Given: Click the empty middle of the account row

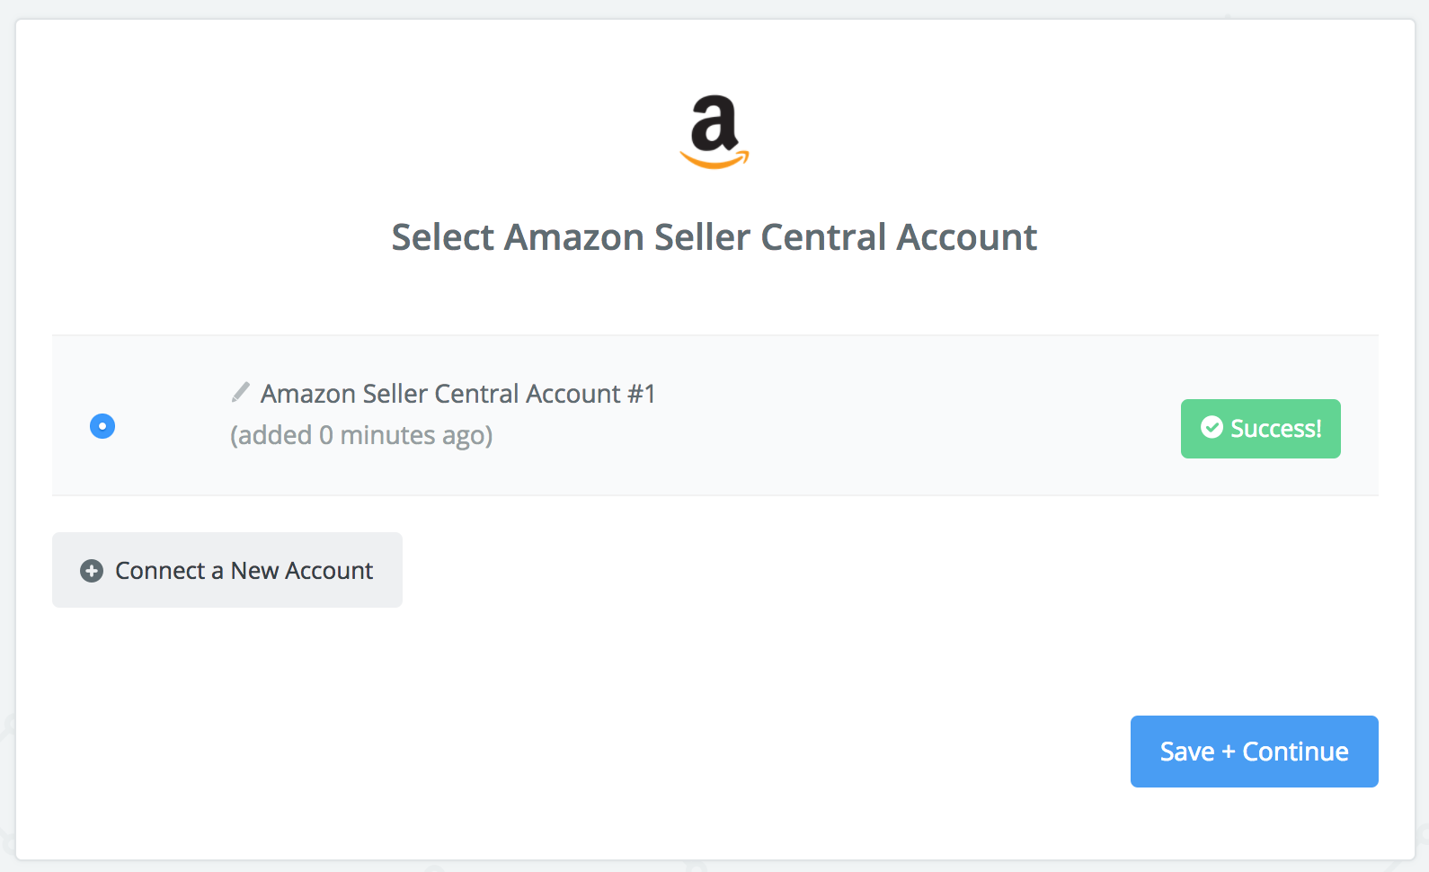Looking at the screenshot, I should click(x=917, y=415).
